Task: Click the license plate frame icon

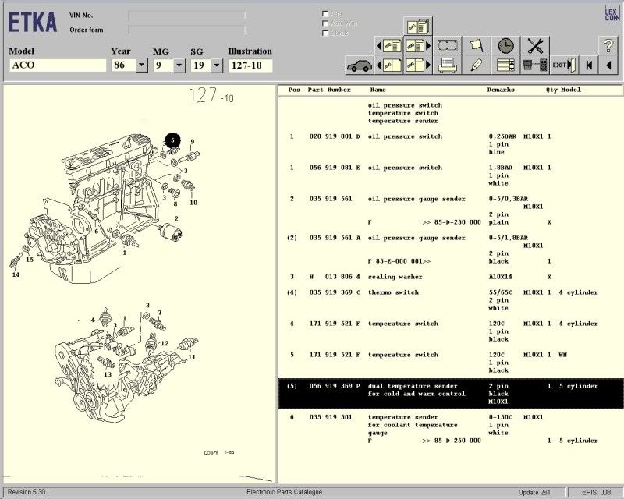Action: 447,46
